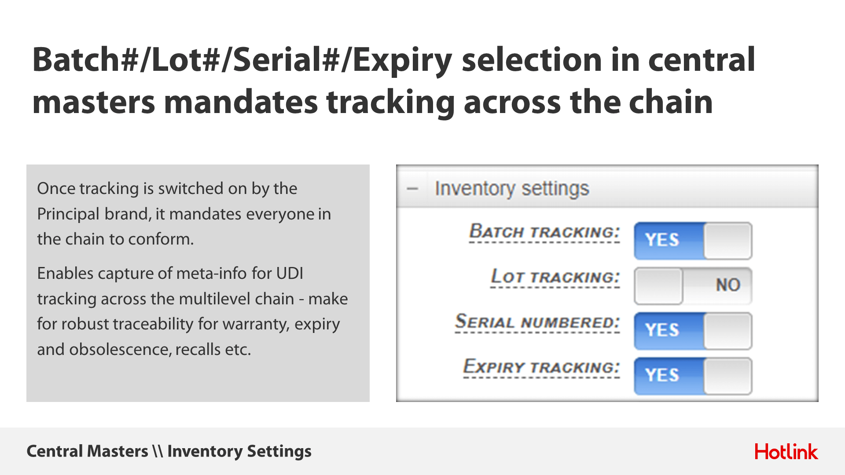Viewport: 845px width, 475px height.
Task: Click the gray description text box
Action: pos(198,283)
